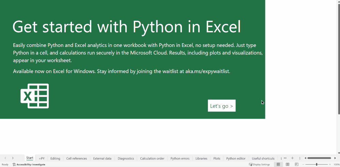The width and height of the screenshot is (340, 167).
Task: Select the External data sheet tab
Action: (102, 158)
